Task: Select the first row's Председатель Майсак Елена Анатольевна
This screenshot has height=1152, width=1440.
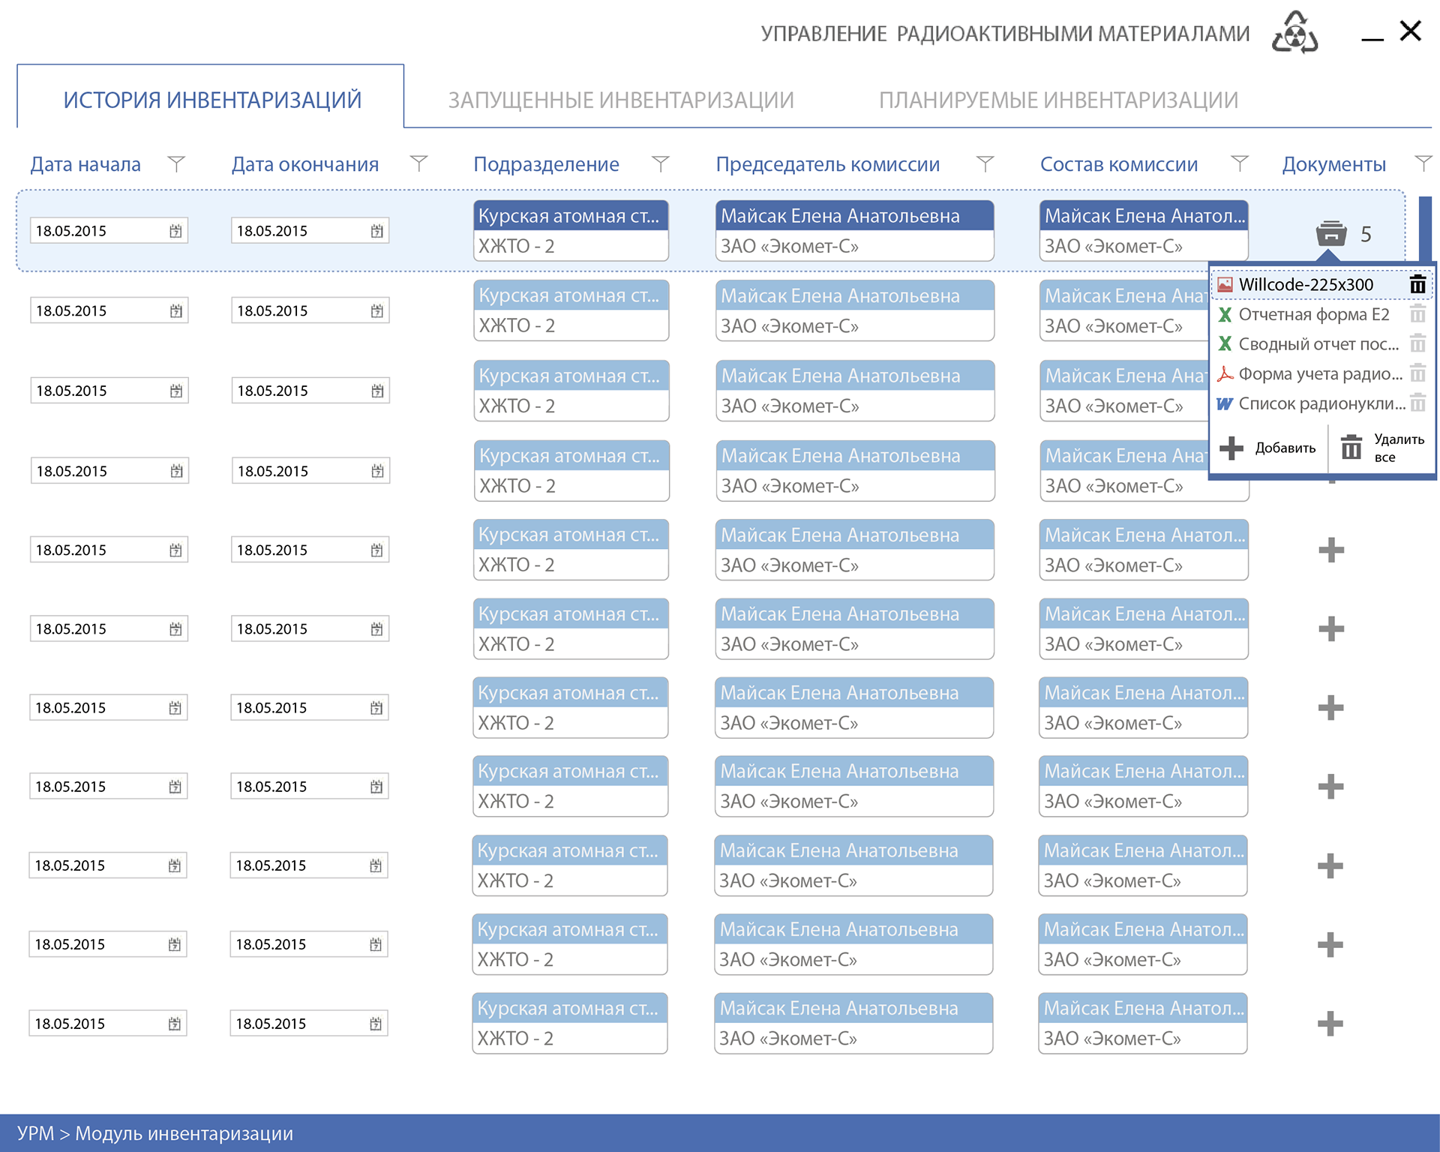Action: [x=854, y=215]
